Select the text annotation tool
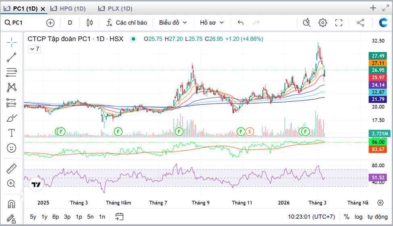Screen dimensions: 393x226 coord(11,133)
